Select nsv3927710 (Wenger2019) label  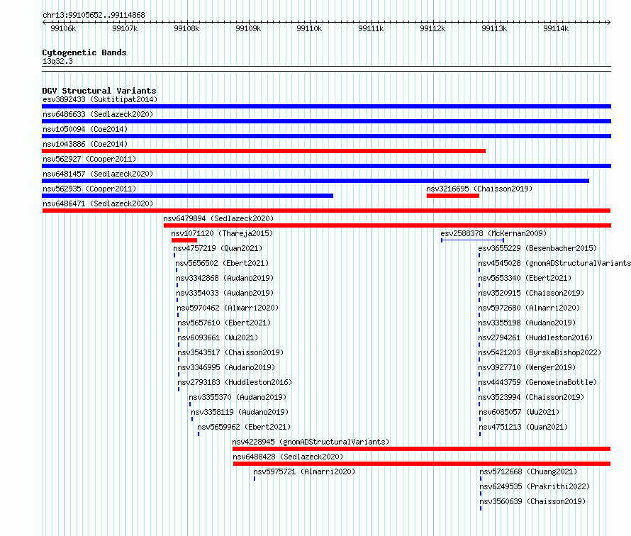pos(527,367)
